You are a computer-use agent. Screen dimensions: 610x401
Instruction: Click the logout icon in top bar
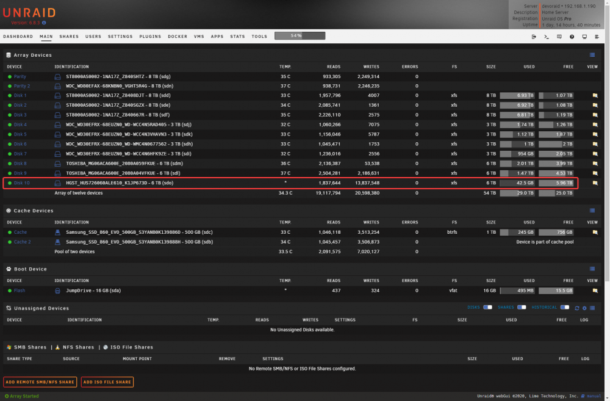(534, 37)
